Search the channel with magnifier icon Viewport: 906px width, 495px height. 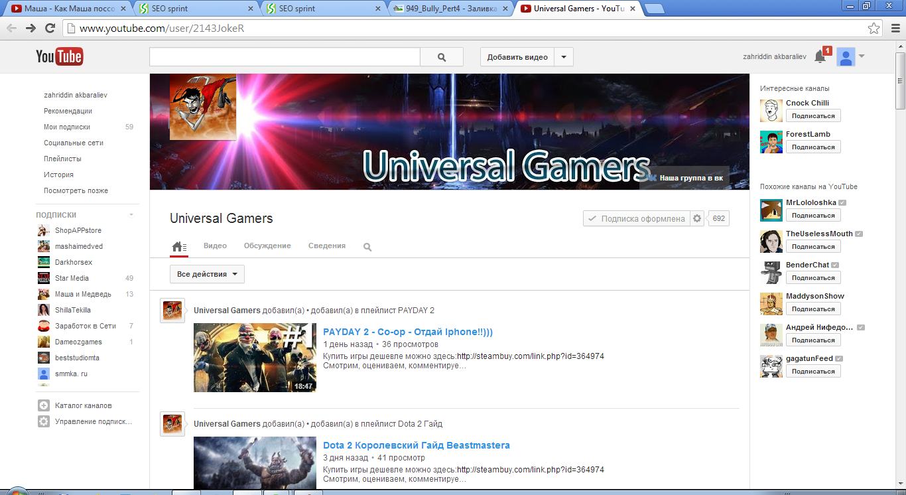pyautogui.click(x=367, y=247)
